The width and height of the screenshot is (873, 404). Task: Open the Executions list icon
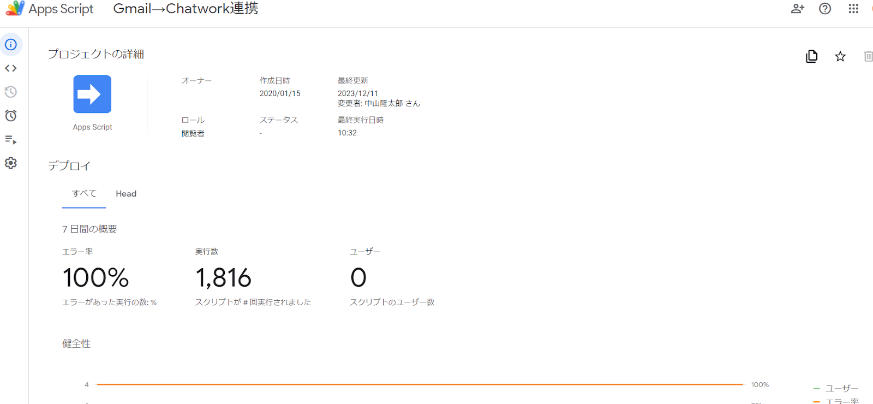[11, 140]
